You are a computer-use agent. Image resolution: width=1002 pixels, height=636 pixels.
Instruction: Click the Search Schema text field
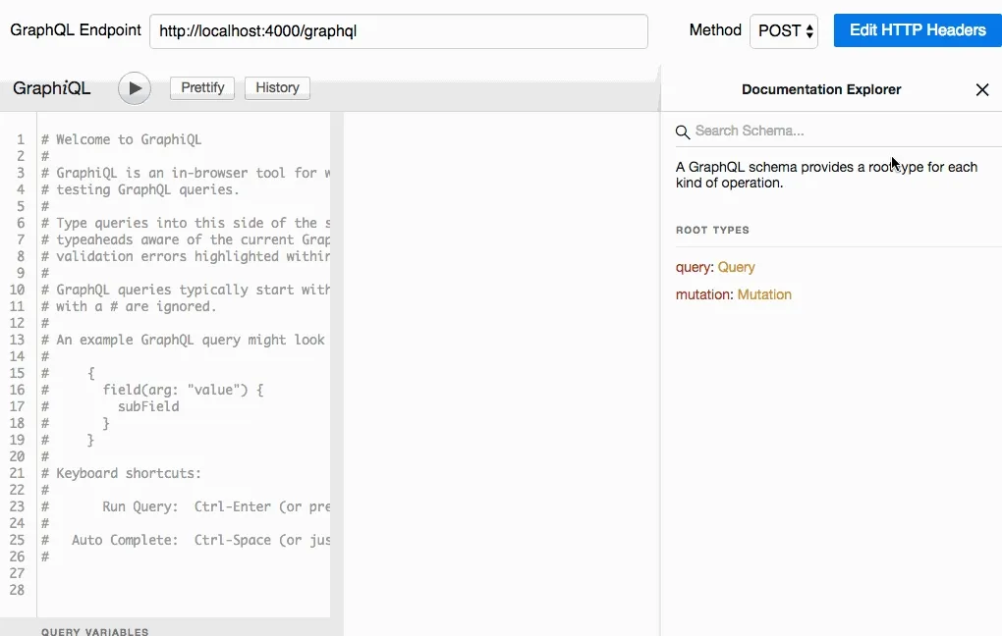pos(786,131)
